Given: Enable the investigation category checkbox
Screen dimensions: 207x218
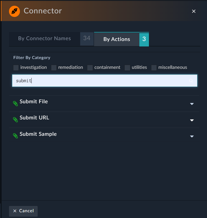Looking at the screenshot, I should pyautogui.click(x=16, y=67).
